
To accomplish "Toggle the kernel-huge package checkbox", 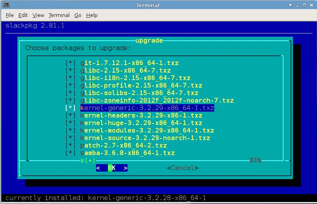I will [70, 123].
